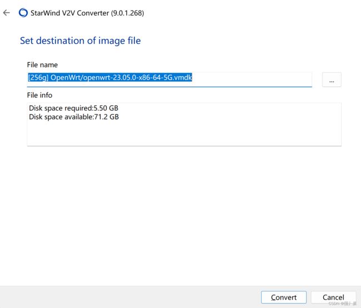
Task: Click the File name input field
Action: 169,80
